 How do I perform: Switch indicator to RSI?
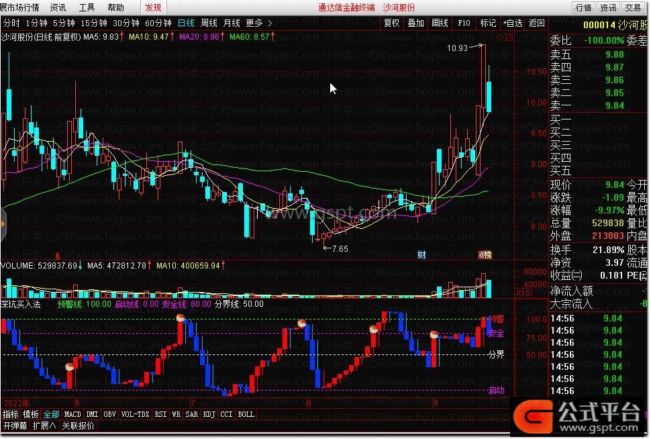pyautogui.click(x=160, y=414)
